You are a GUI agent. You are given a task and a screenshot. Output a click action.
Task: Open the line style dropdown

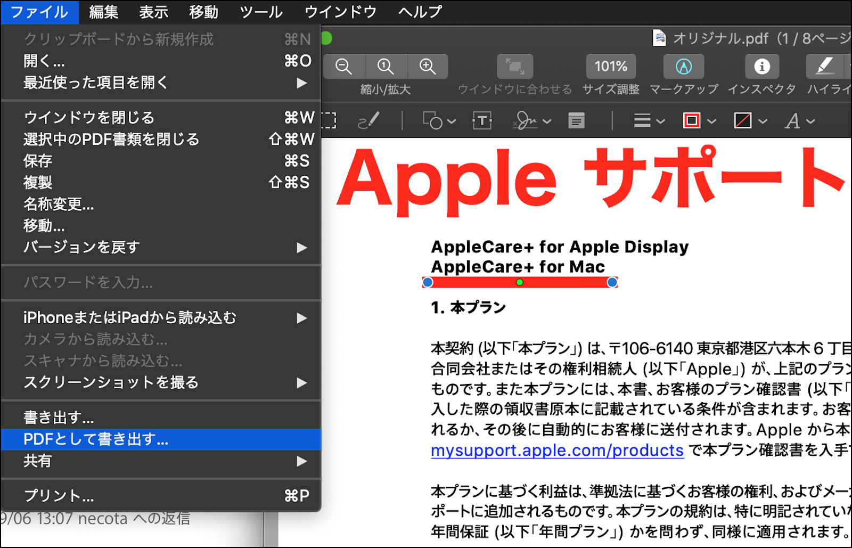click(649, 121)
